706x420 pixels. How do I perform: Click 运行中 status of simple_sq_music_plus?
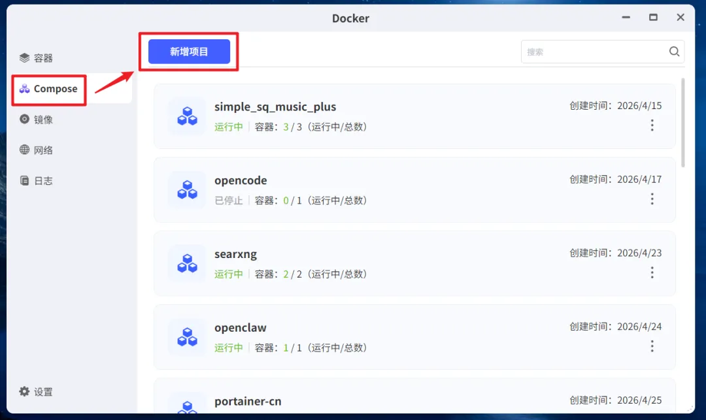229,127
